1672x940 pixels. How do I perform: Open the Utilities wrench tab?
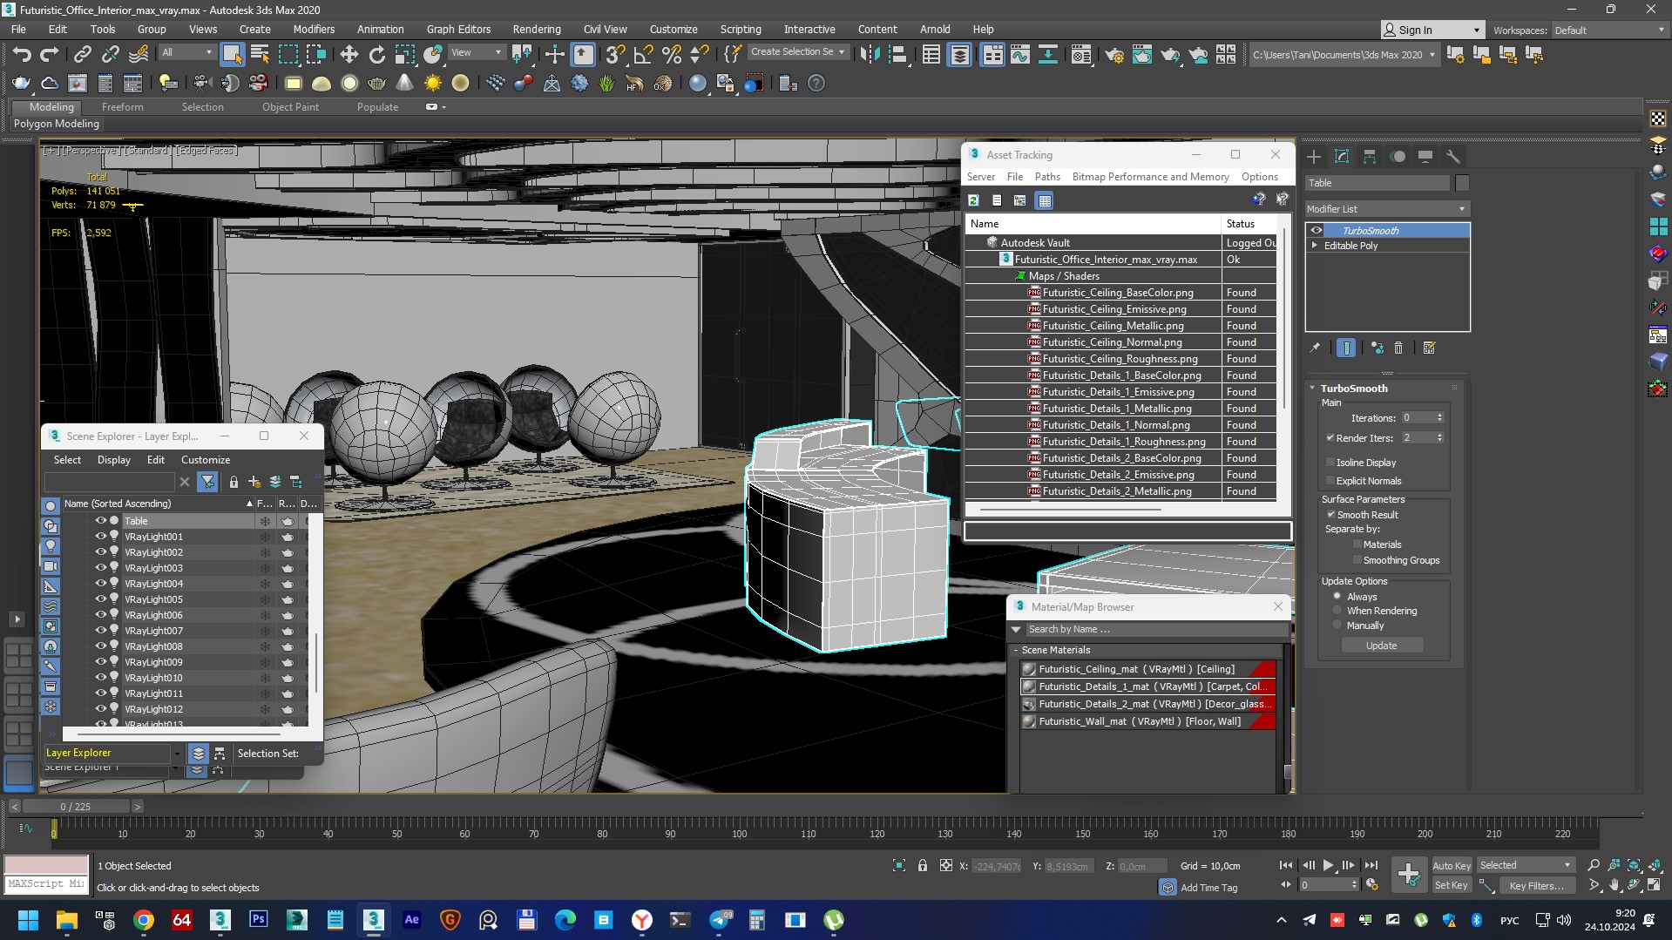pyautogui.click(x=1453, y=157)
